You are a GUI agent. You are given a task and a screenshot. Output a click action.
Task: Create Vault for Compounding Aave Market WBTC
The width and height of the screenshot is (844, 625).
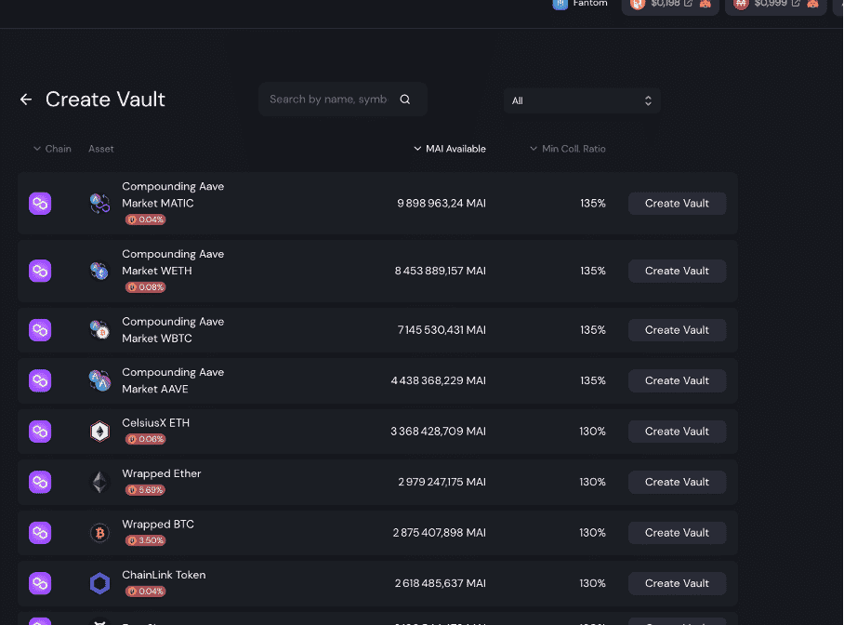677,330
